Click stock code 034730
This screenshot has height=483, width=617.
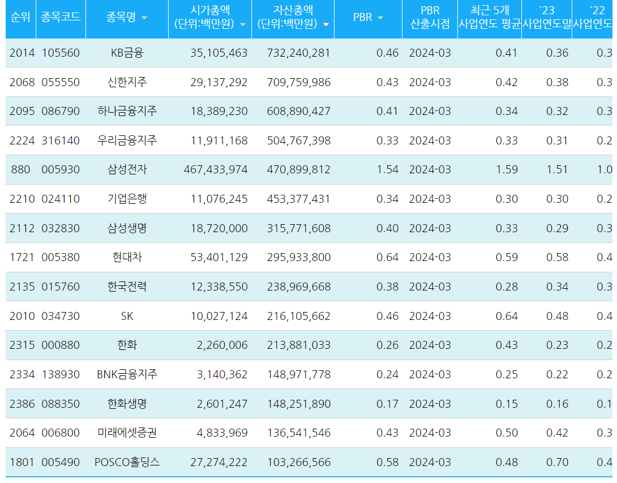coord(61,316)
